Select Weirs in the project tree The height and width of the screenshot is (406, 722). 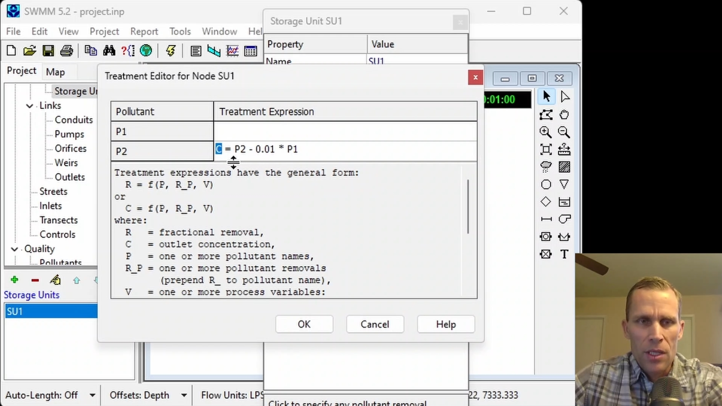(x=66, y=163)
